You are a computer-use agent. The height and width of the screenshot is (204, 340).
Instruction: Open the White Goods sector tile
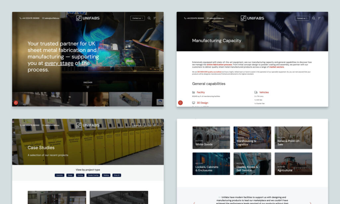(x=211, y=138)
